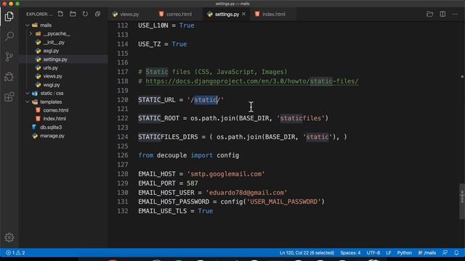Close the settings.py tab

[244, 14]
